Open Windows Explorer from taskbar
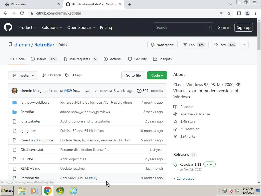 (22, 191)
